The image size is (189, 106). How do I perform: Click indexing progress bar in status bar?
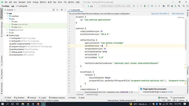point(147,100)
